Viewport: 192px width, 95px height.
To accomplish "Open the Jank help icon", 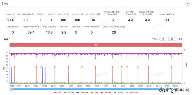I will [x=135, y=14].
